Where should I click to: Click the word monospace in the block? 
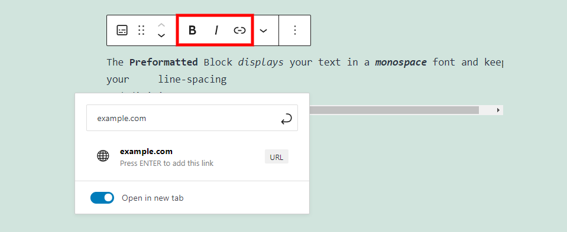tap(401, 63)
